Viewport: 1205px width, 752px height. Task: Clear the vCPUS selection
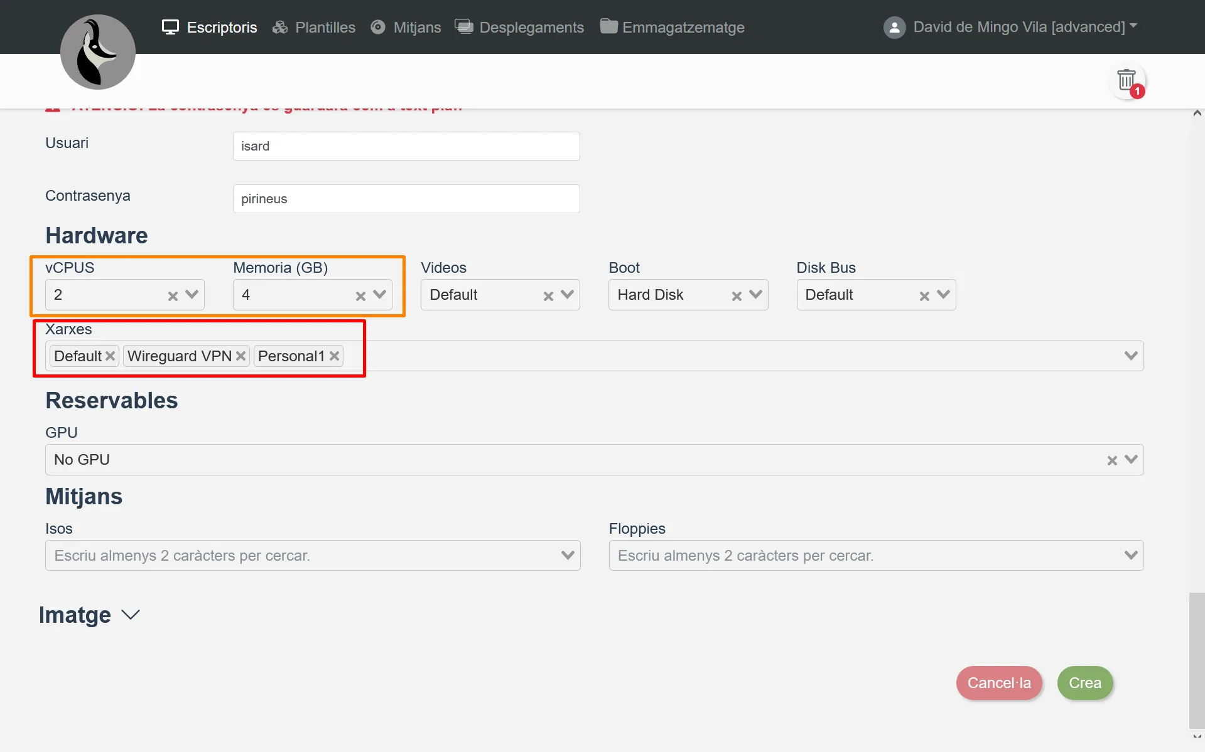pos(173,296)
